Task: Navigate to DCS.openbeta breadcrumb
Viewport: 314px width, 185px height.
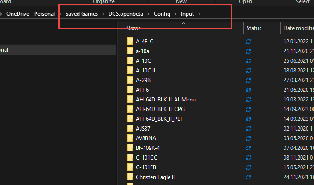Action: (x=126, y=14)
